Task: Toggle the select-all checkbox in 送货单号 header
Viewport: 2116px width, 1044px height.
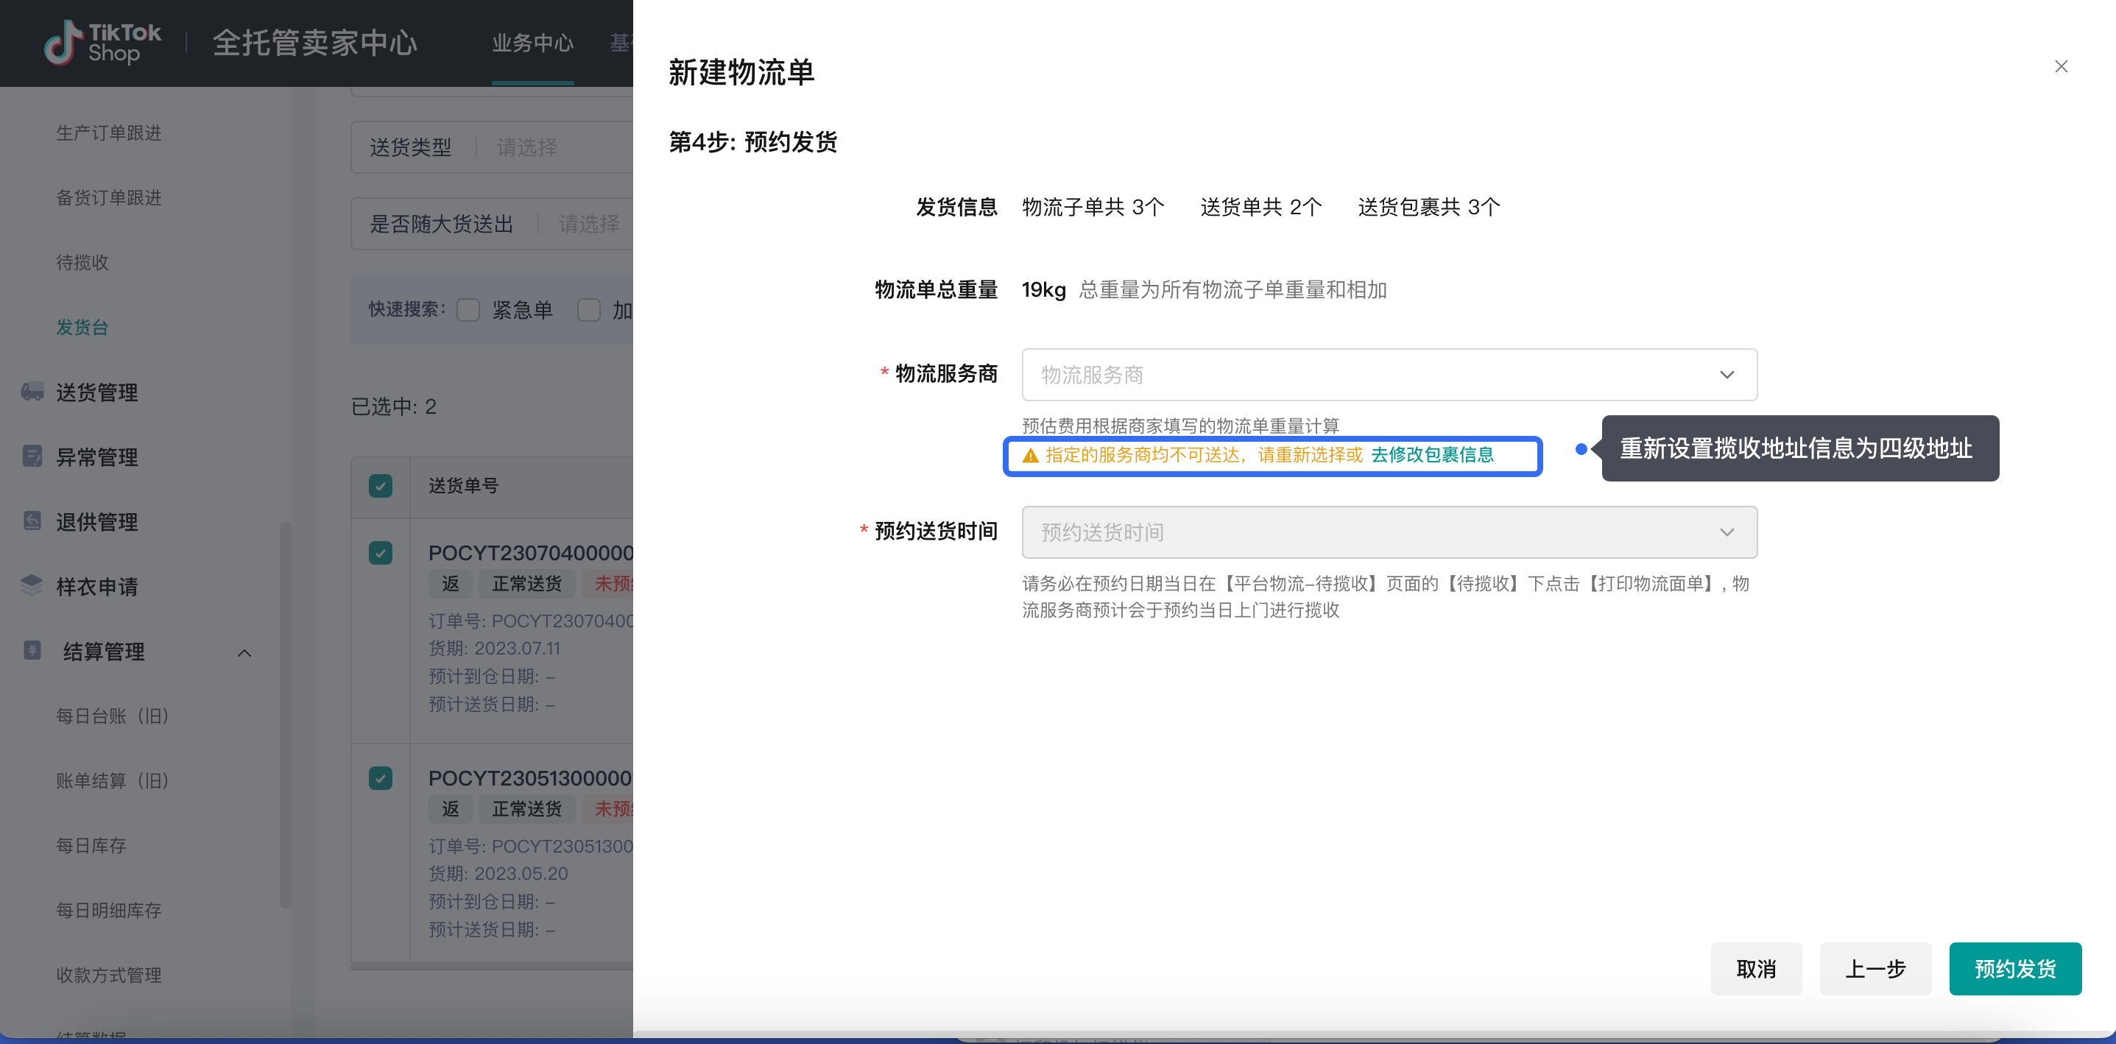Action: click(x=381, y=485)
